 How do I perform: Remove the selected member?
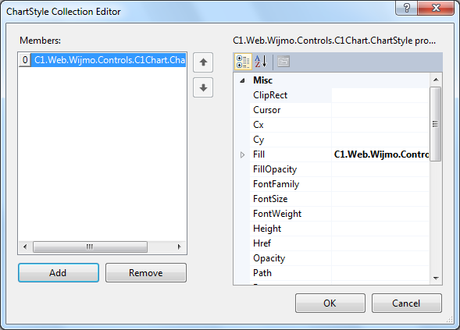click(146, 273)
